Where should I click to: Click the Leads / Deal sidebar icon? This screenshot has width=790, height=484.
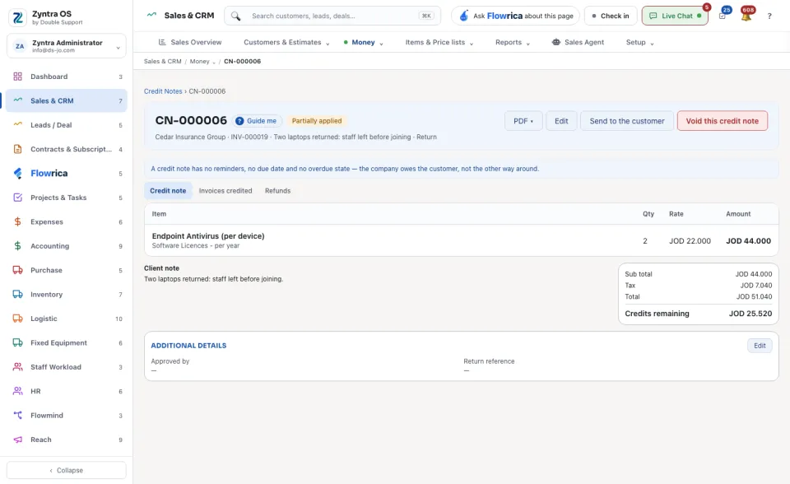(x=17, y=124)
